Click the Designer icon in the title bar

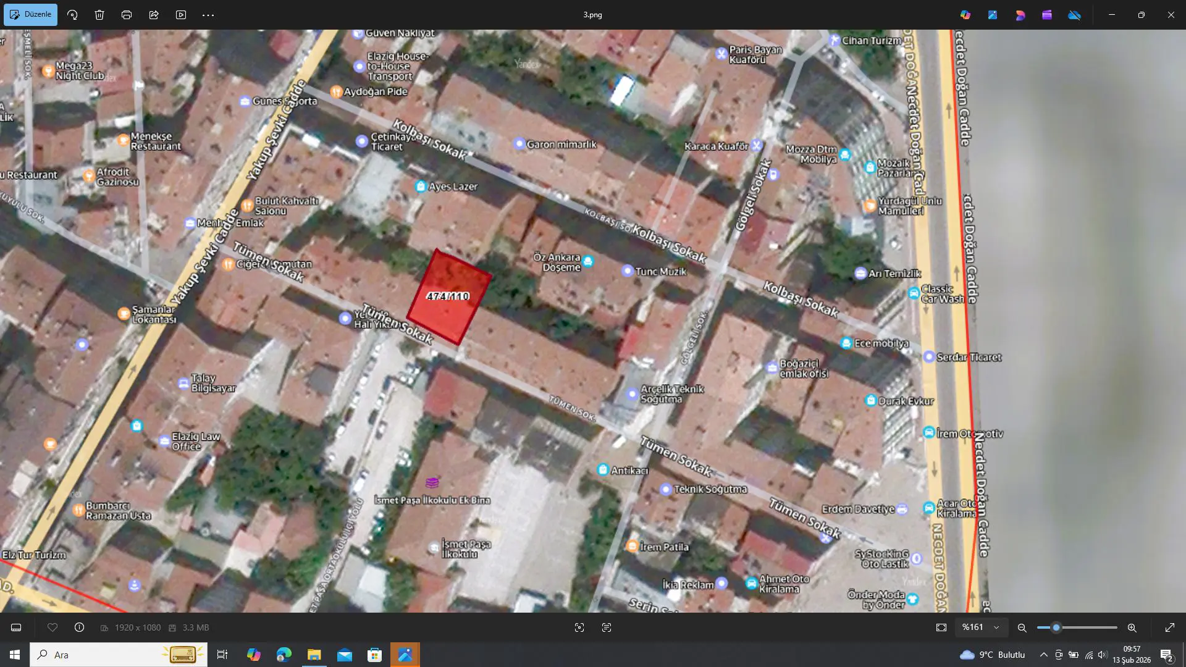click(1020, 15)
